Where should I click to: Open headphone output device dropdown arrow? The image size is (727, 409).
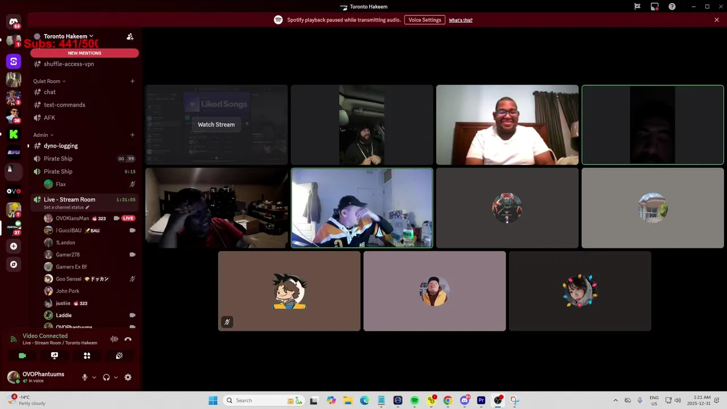pyautogui.click(x=116, y=377)
